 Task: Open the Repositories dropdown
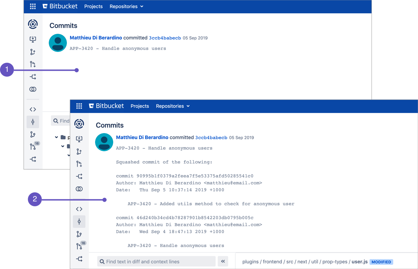click(172, 106)
